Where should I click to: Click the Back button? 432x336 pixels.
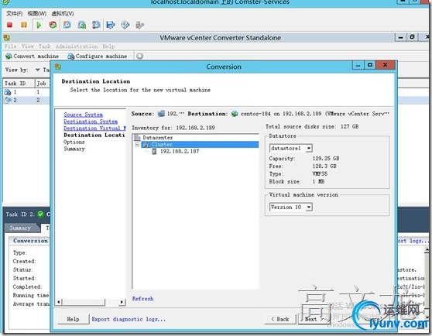click(x=280, y=319)
